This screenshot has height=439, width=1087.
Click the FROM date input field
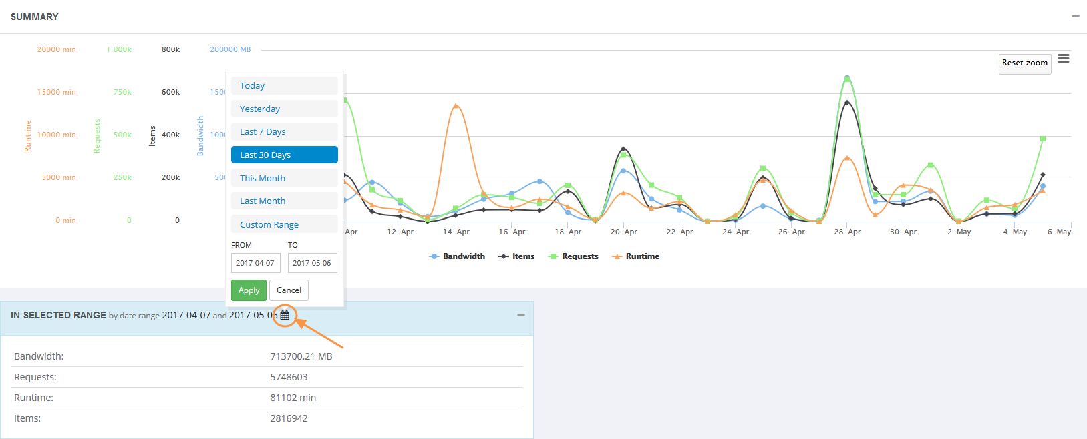(x=256, y=263)
